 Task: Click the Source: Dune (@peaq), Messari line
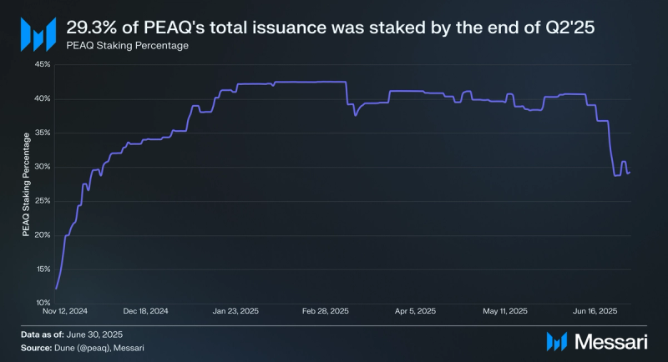click(82, 348)
